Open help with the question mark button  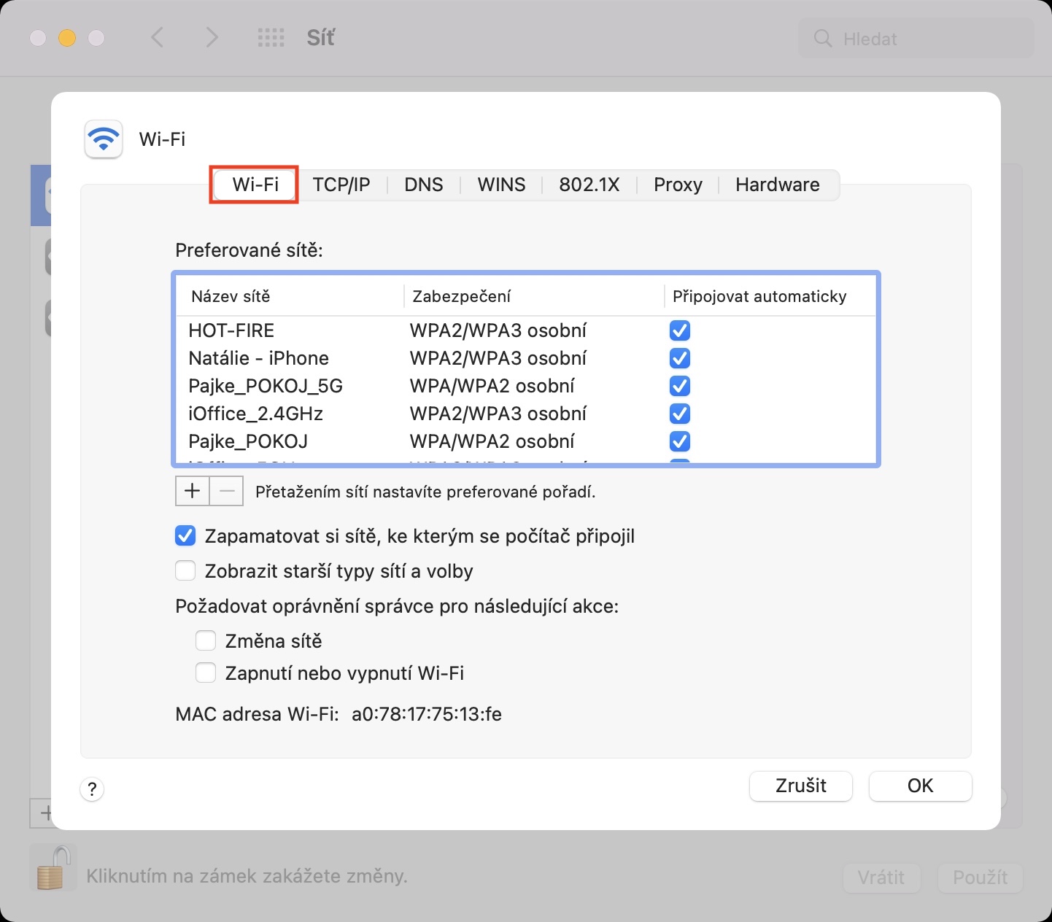[92, 789]
